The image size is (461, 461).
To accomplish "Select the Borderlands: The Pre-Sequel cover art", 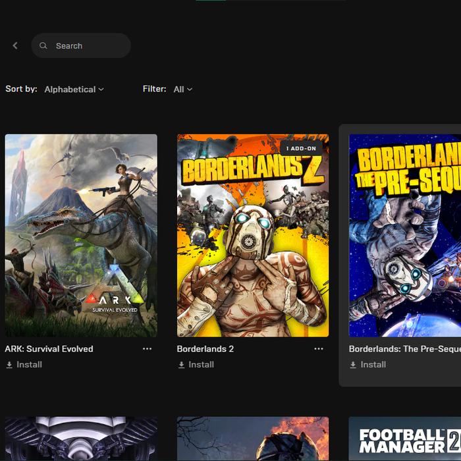I will [405, 236].
